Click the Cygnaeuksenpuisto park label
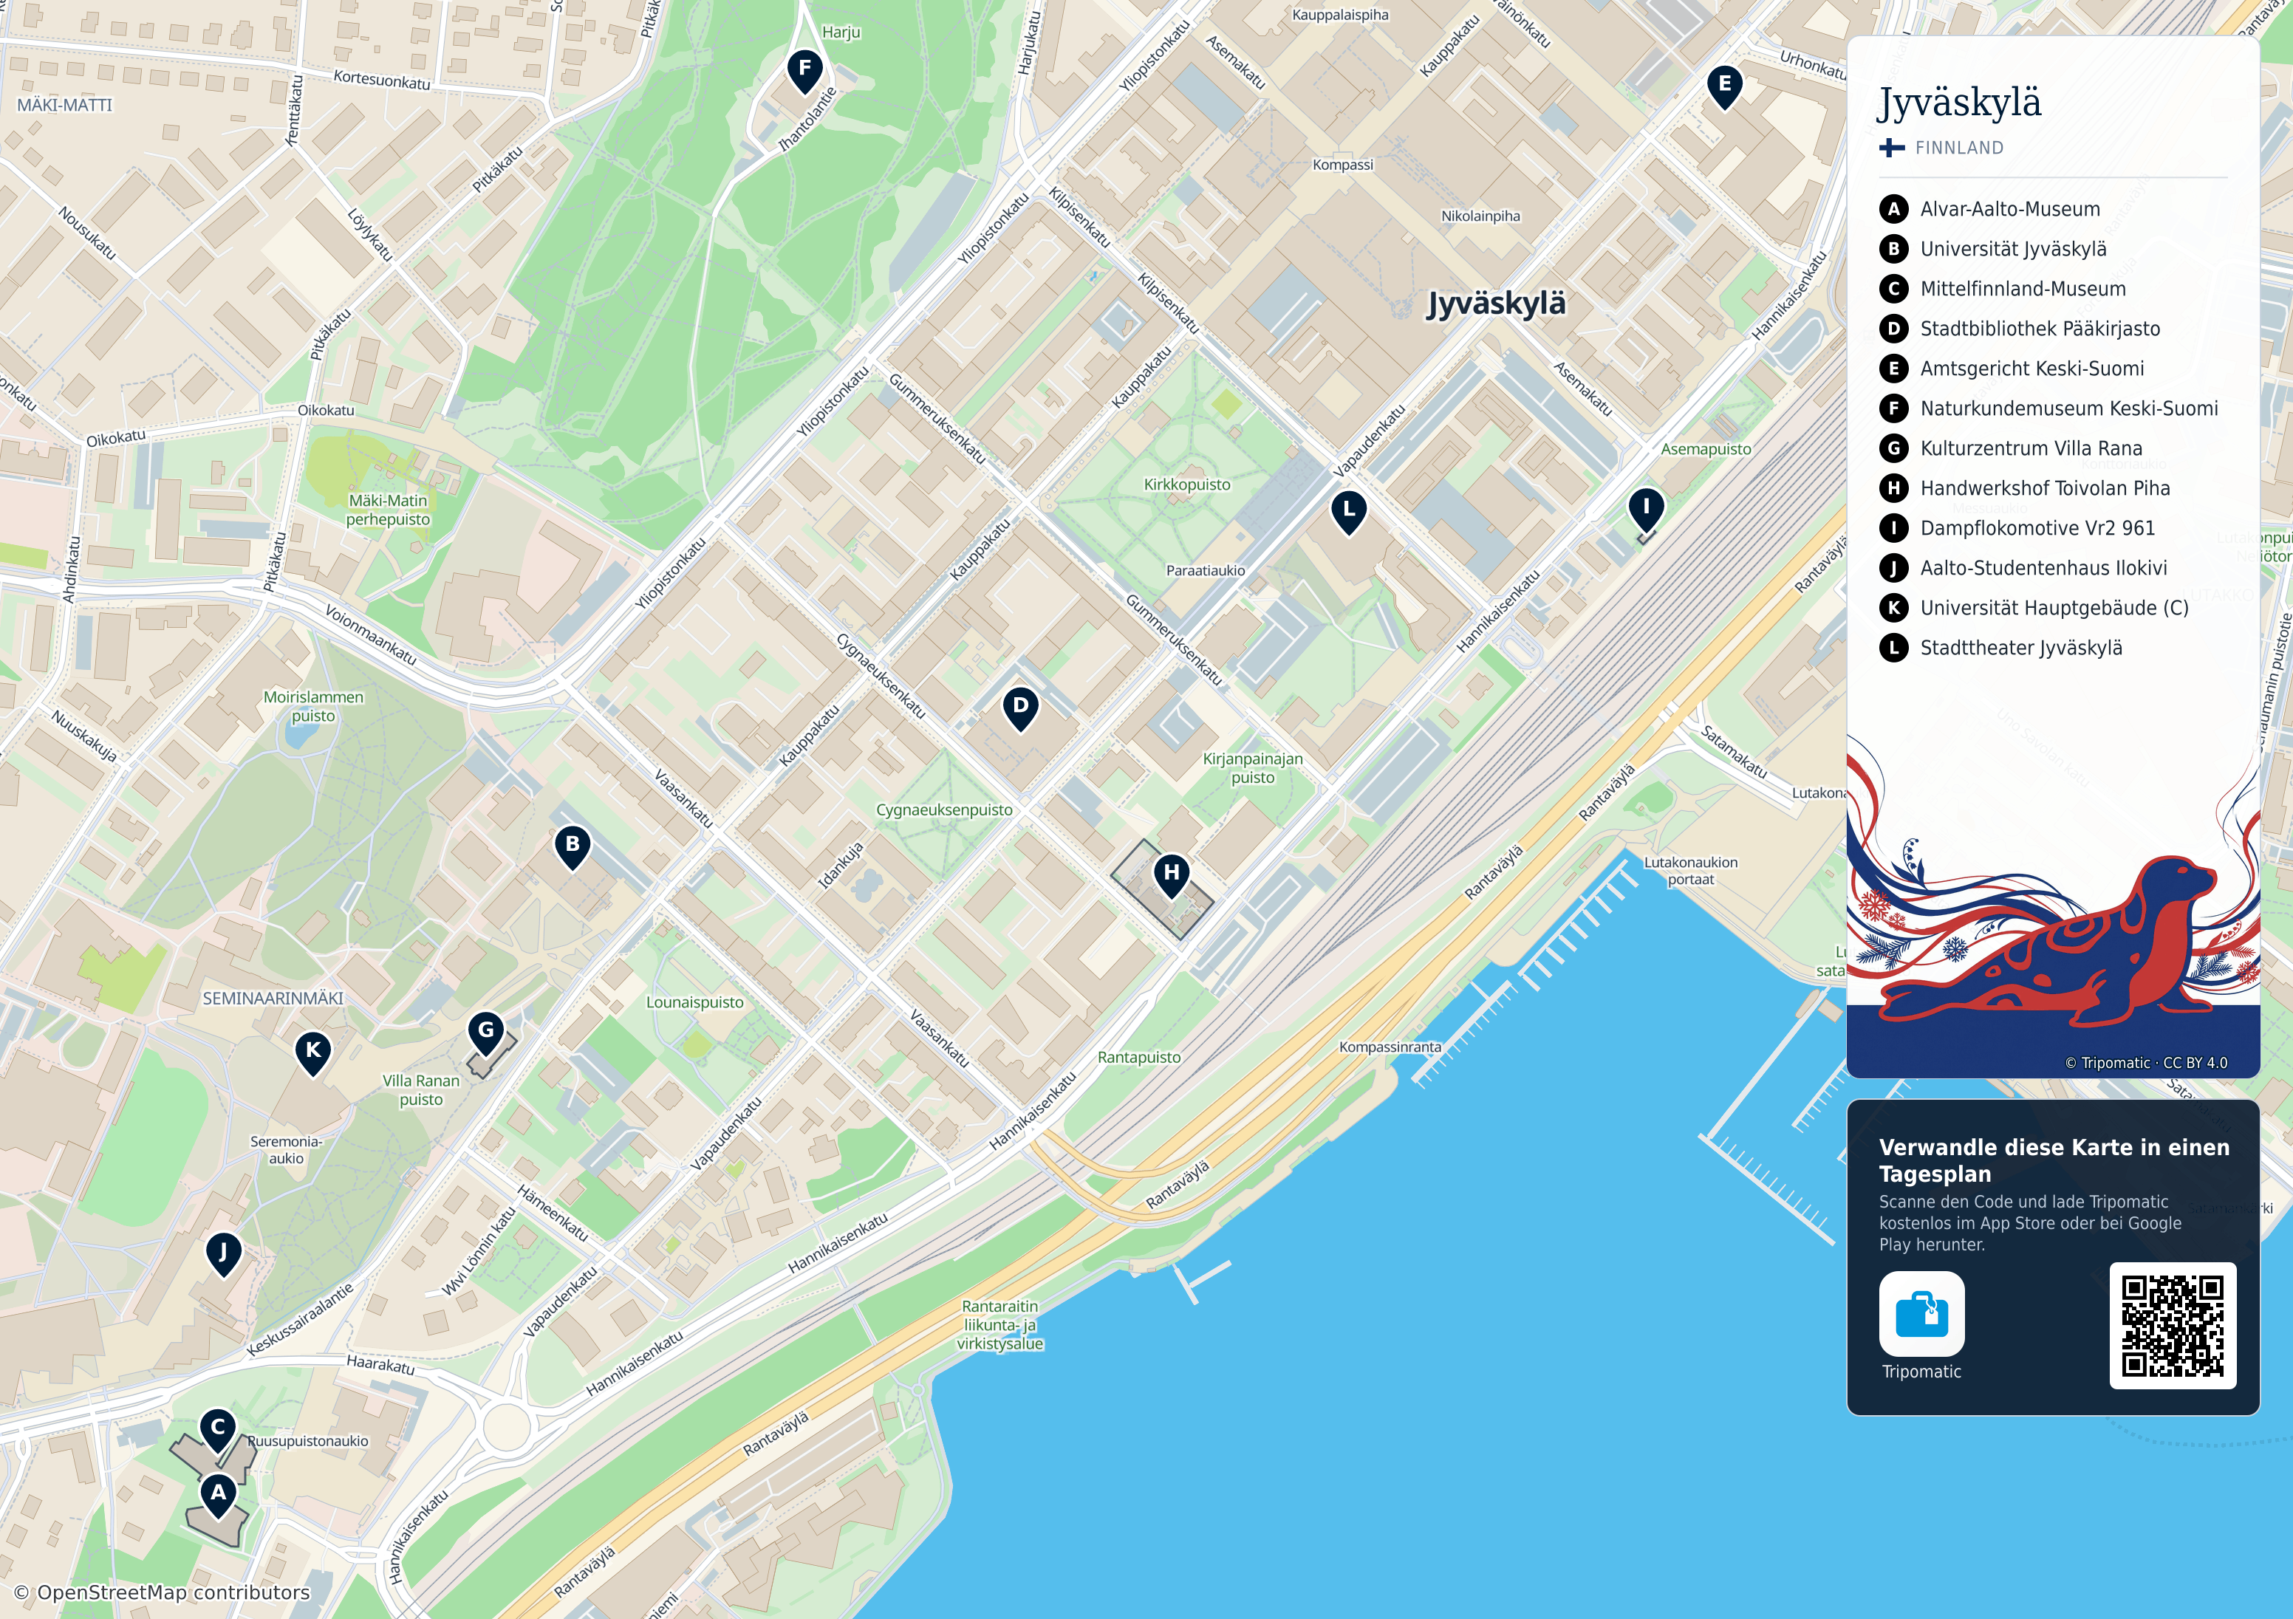Screen dimensions: 2293x1619 (x=944, y=810)
